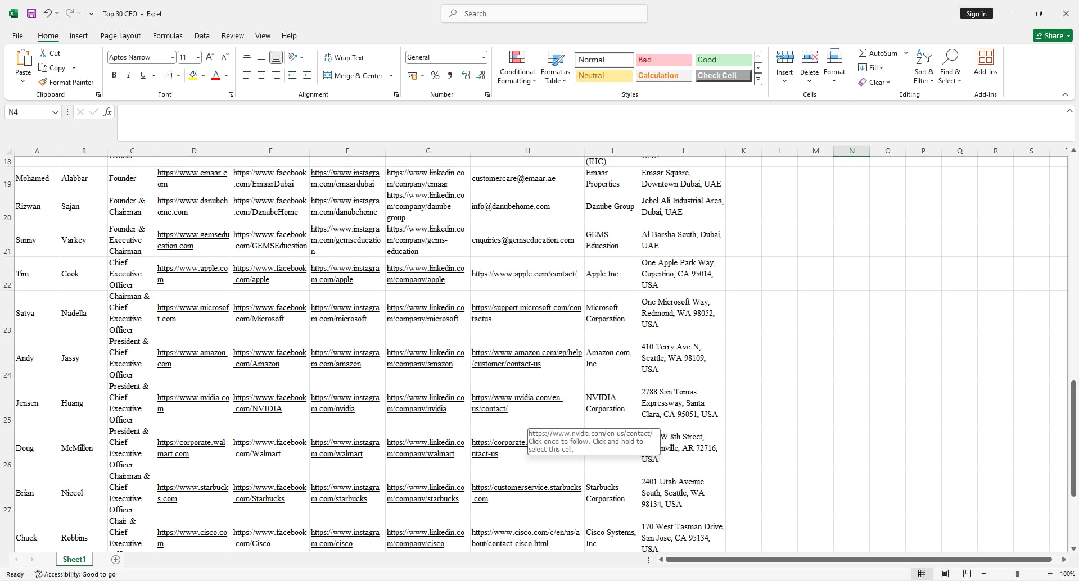The width and height of the screenshot is (1079, 581).
Task: Expand the cell Styles gallery
Action: click(x=758, y=80)
